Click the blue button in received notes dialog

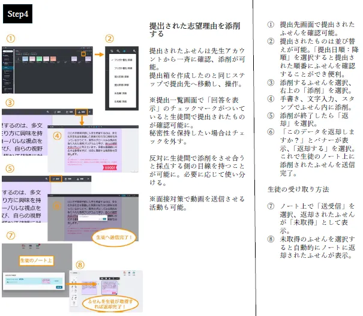coord(58,287)
